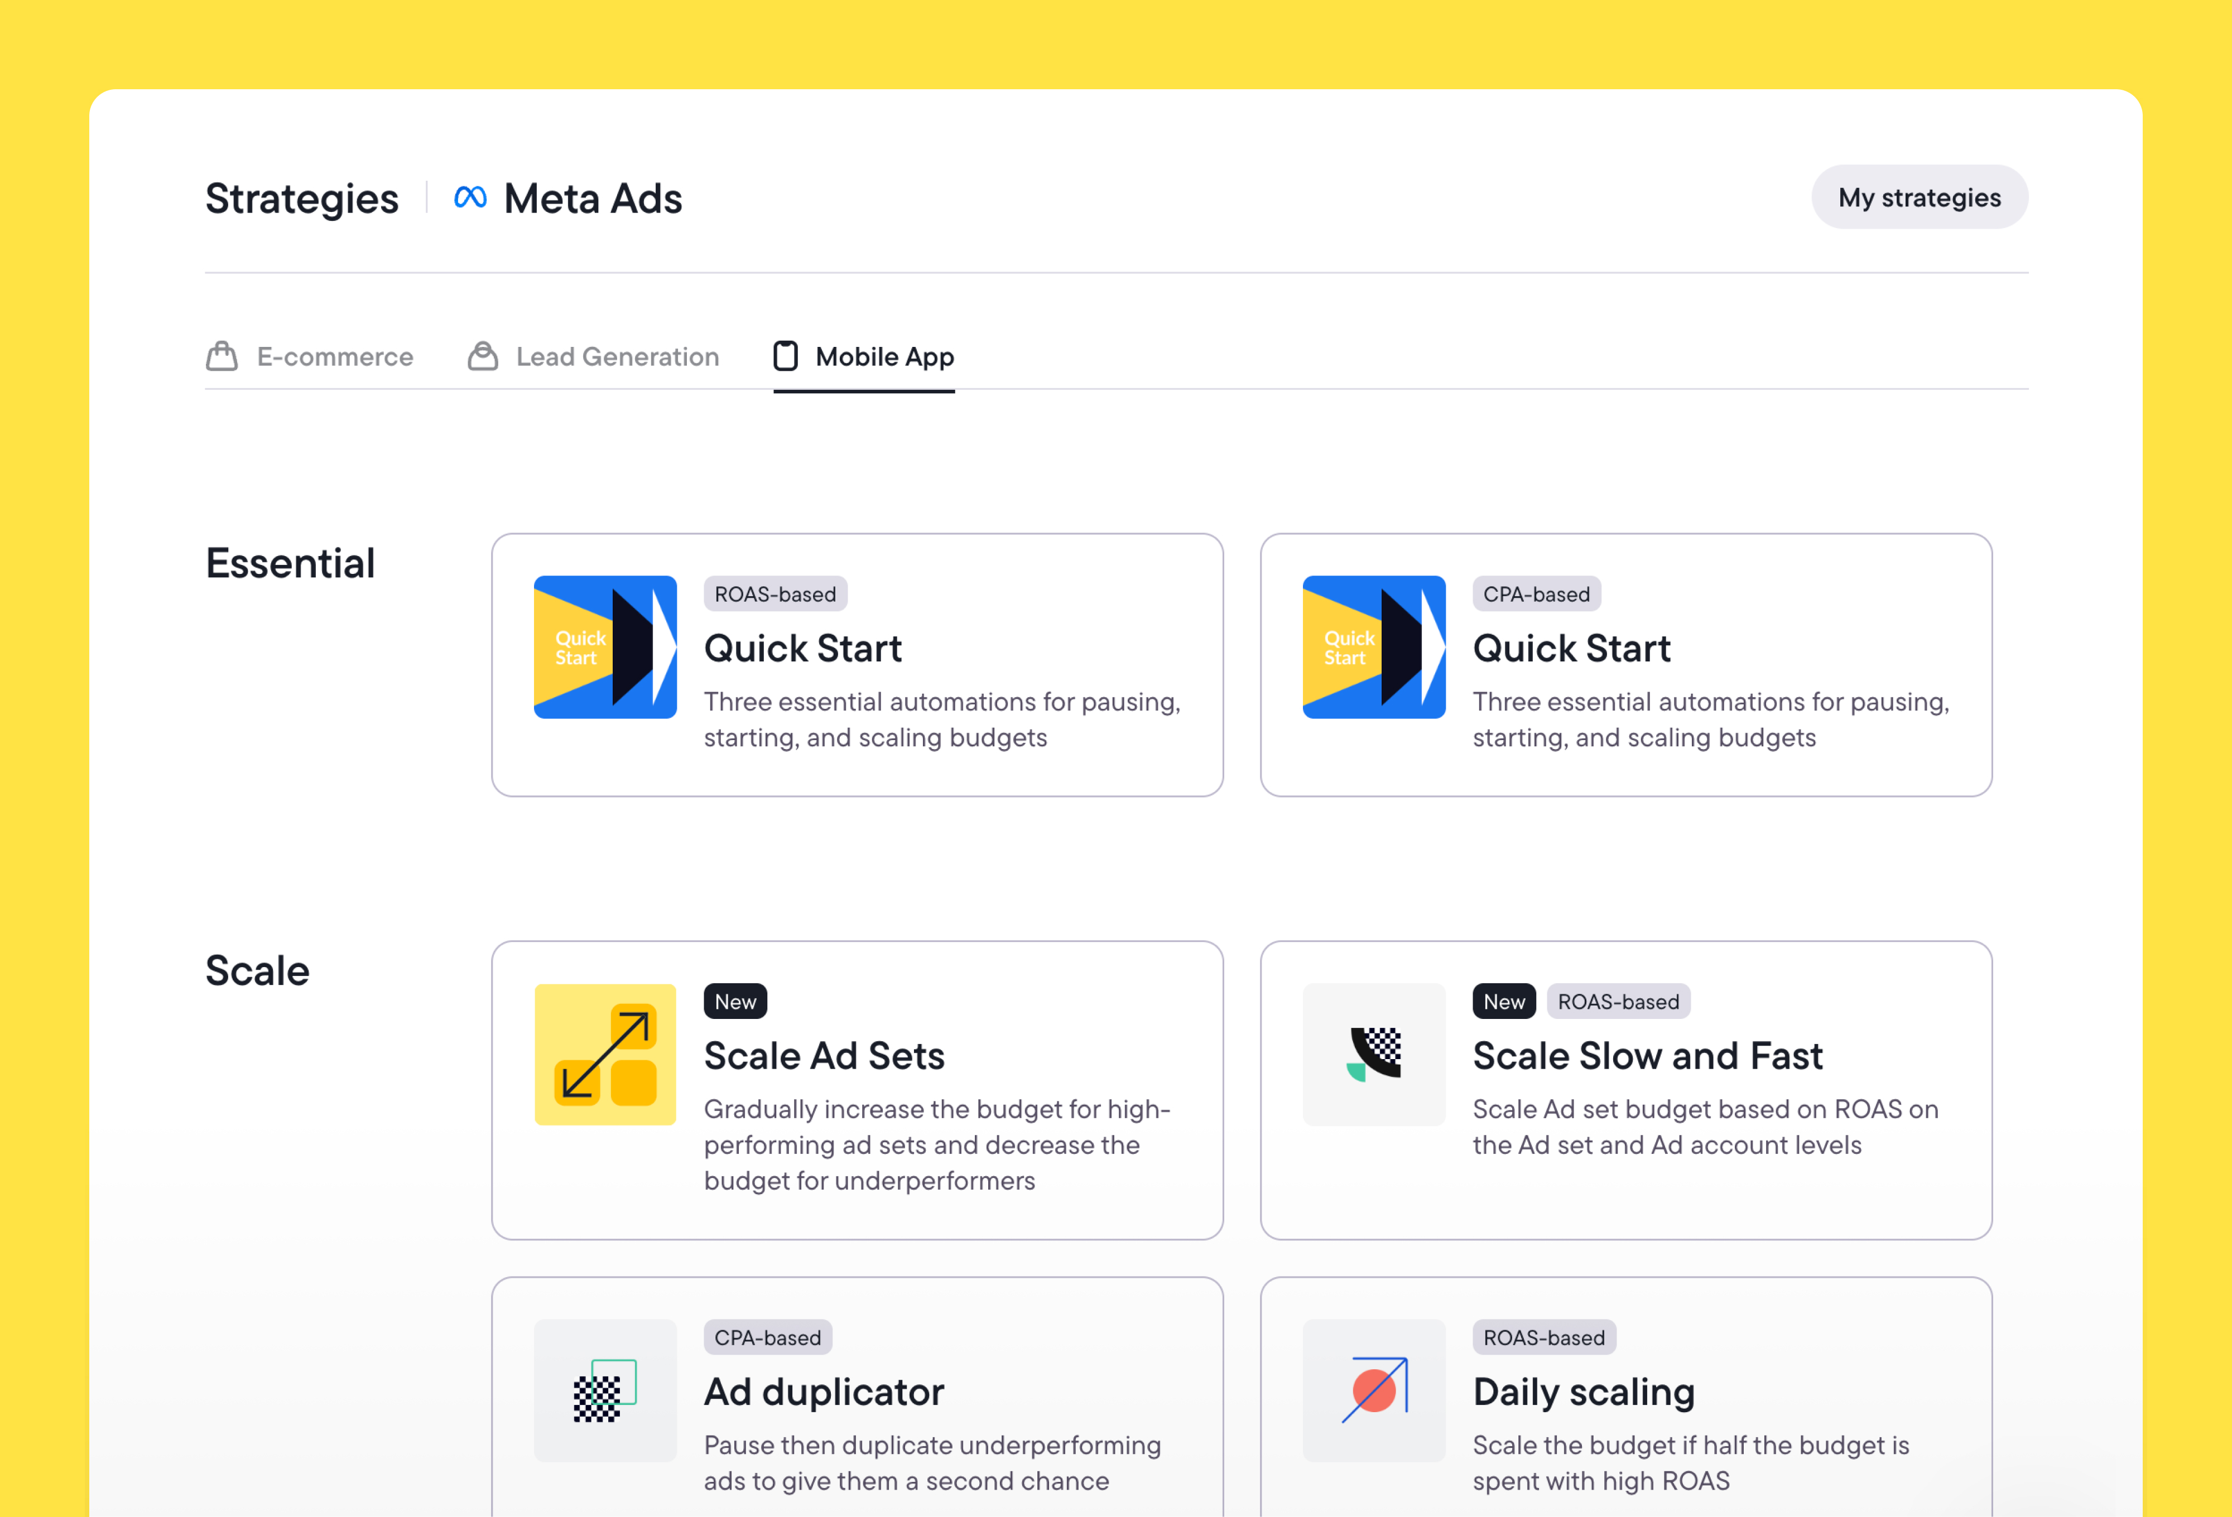The width and height of the screenshot is (2232, 1517).
Task: Click the CPA-based tag above Ad duplicator
Action: pos(767,1337)
